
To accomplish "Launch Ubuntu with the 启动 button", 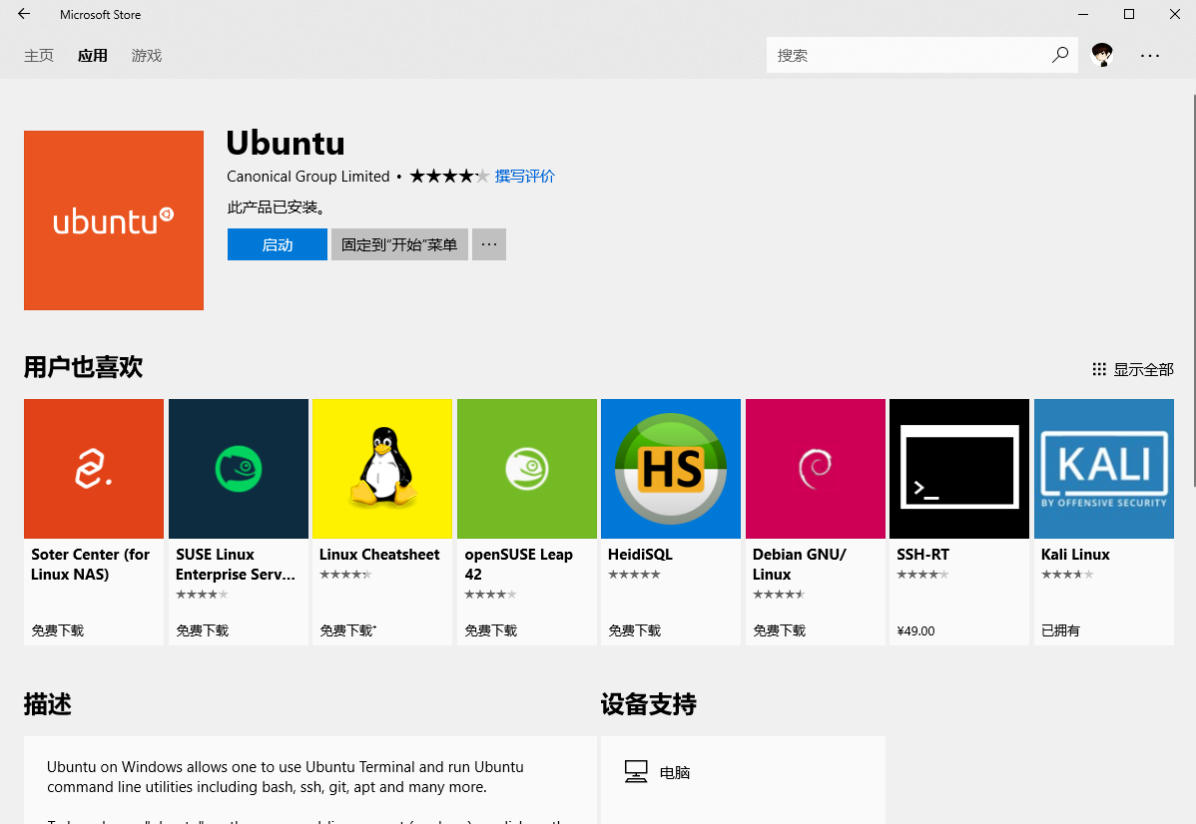I will 277,244.
